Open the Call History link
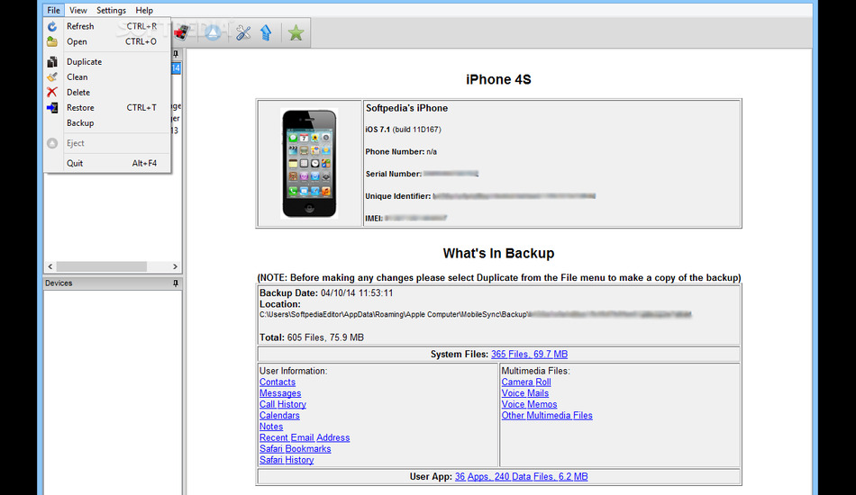The image size is (856, 495). tap(283, 404)
